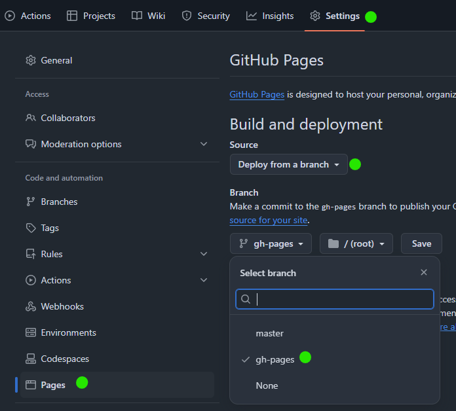The image size is (456, 411).
Task: Focus the branch filter input field
Action: 335,299
